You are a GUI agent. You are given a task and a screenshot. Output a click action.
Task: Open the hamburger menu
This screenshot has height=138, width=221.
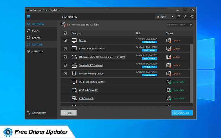click(28, 17)
